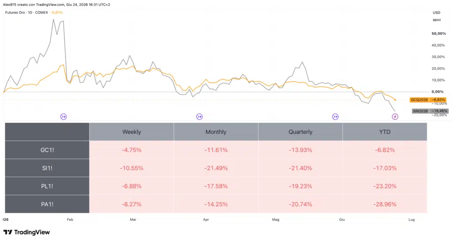
Task: Click the YTD column header
Action: [x=385, y=132]
